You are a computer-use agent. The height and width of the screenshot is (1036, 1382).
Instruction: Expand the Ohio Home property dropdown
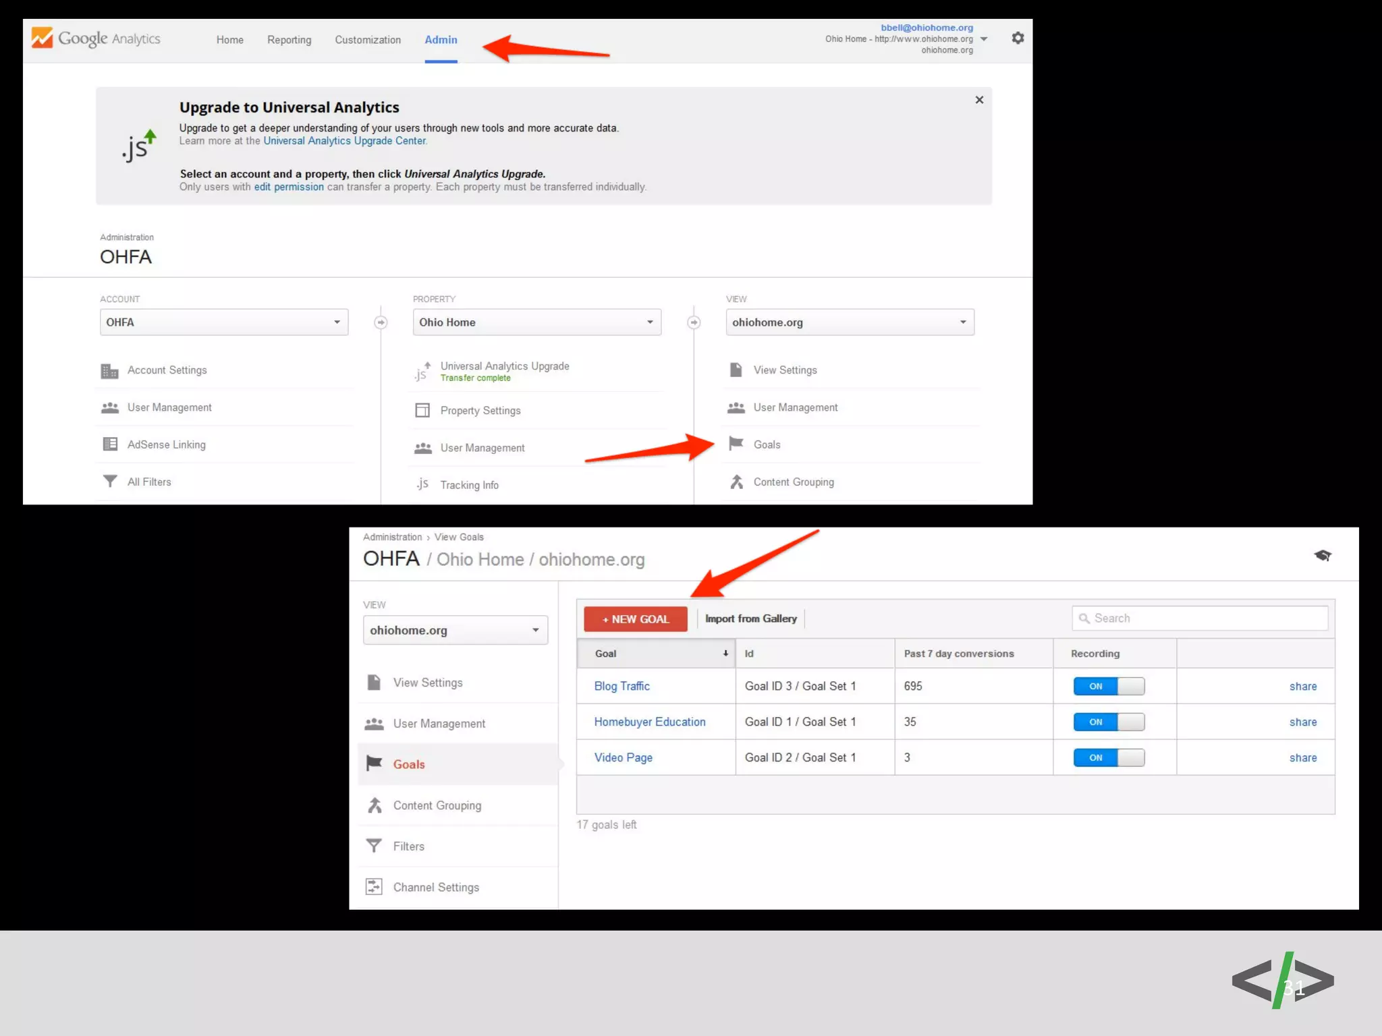pos(536,322)
